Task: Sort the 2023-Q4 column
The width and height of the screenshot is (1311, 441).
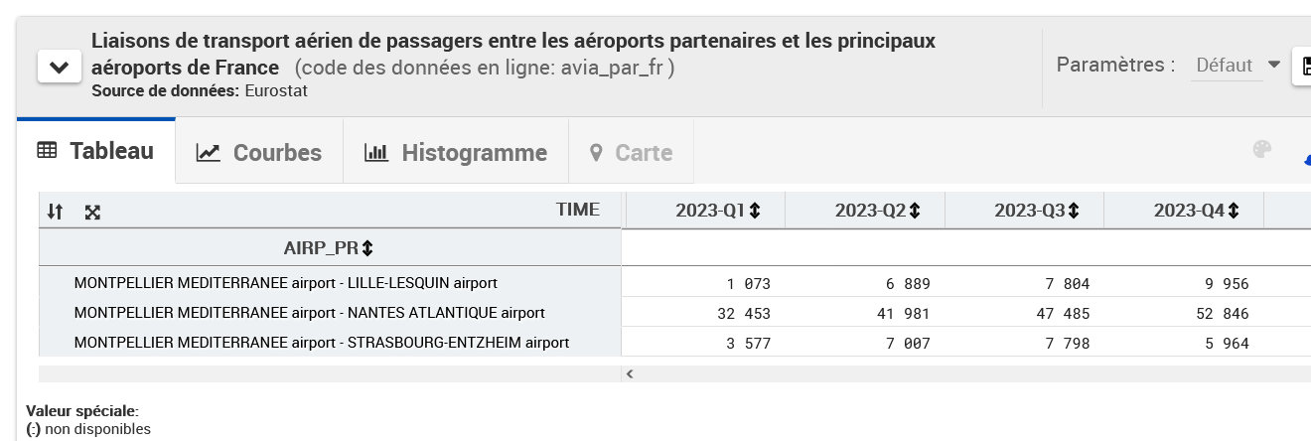Action: [1233, 211]
